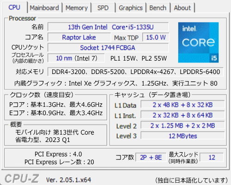
Task: Open the About tab
Action: (182, 8)
